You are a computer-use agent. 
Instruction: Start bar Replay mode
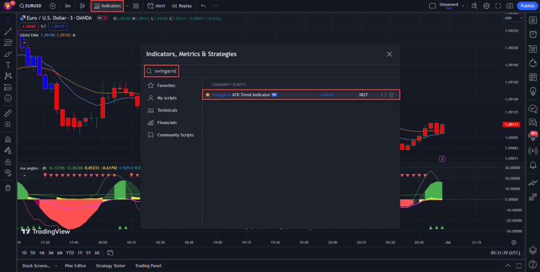pos(182,6)
